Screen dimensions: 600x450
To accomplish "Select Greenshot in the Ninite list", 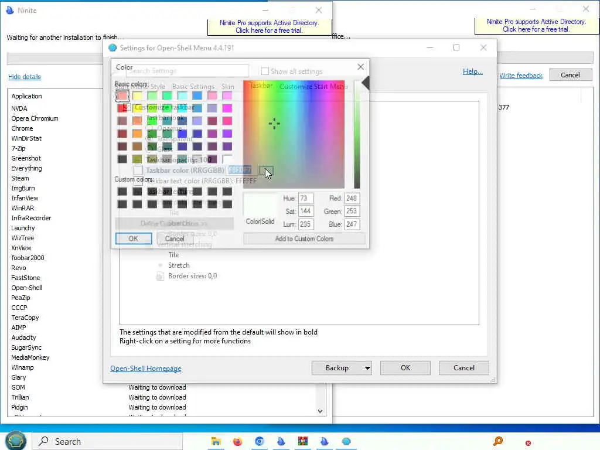I will (x=26, y=158).
